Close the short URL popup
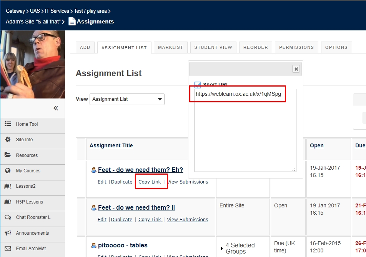 click(x=296, y=69)
